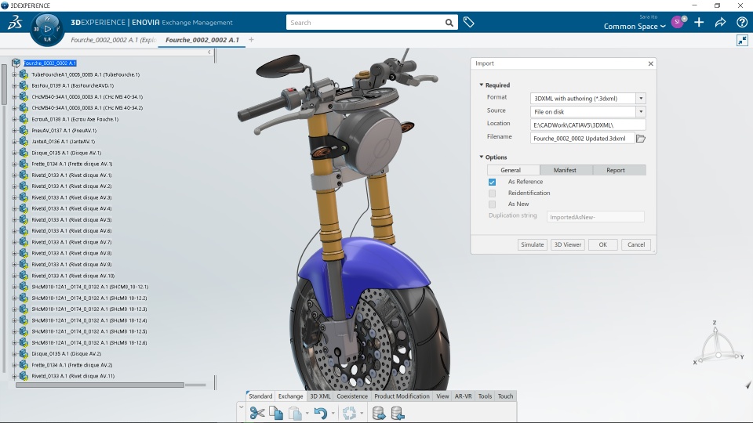Click the search magnifier icon

pos(449,23)
